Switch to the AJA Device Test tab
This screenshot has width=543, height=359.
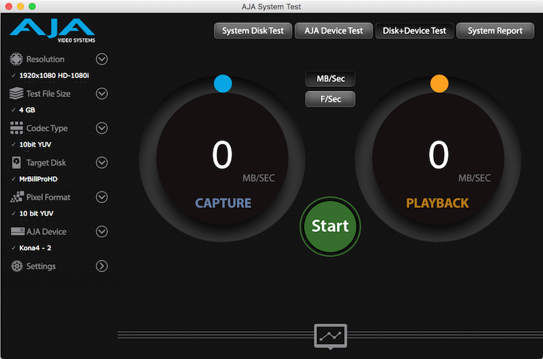pos(333,31)
